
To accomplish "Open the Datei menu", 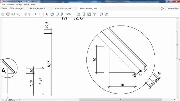I will click(3, 4).
